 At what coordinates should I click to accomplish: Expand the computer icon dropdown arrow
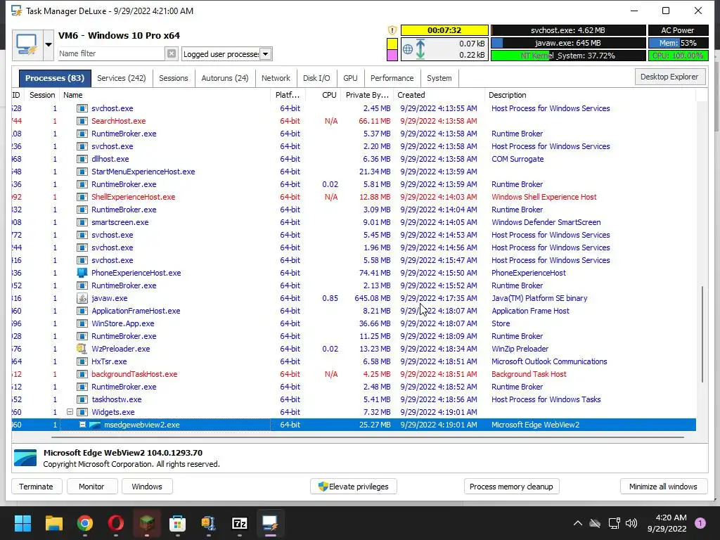[x=49, y=45]
